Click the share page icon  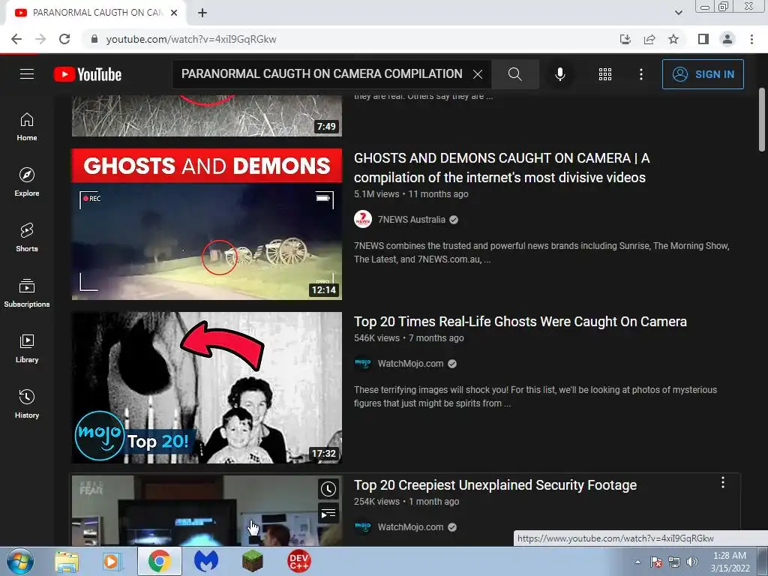[649, 39]
